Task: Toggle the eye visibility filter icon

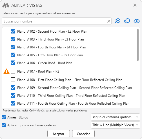Action: click(x=137, y=21)
